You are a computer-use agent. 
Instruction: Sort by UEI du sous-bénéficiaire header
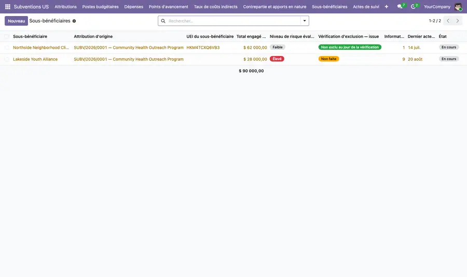pyautogui.click(x=210, y=36)
